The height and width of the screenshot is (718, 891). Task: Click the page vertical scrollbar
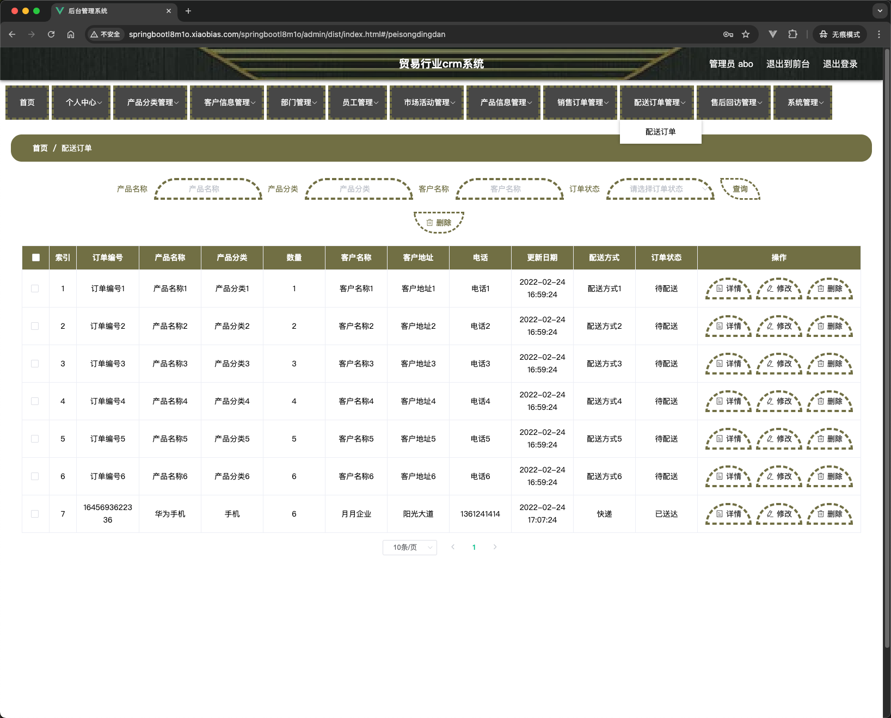pyautogui.click(x=887, y=348)
